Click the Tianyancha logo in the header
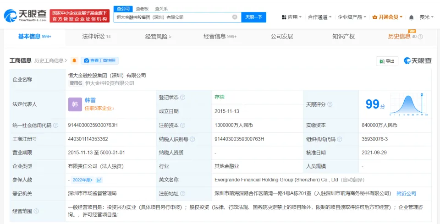 coord(25,16)
